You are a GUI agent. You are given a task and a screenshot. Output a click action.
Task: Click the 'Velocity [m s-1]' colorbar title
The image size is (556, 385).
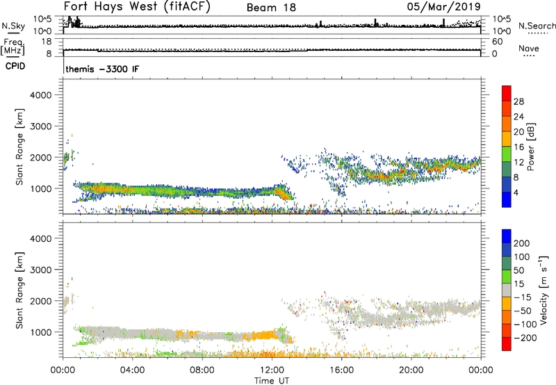click(x=543, y=290)
